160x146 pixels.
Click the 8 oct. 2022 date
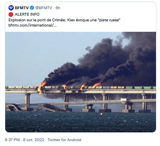tap(33, 140)
